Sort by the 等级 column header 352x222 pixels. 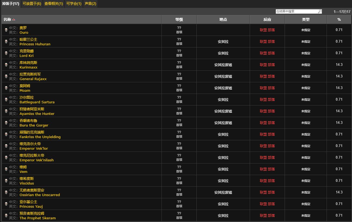pos(179,19)
